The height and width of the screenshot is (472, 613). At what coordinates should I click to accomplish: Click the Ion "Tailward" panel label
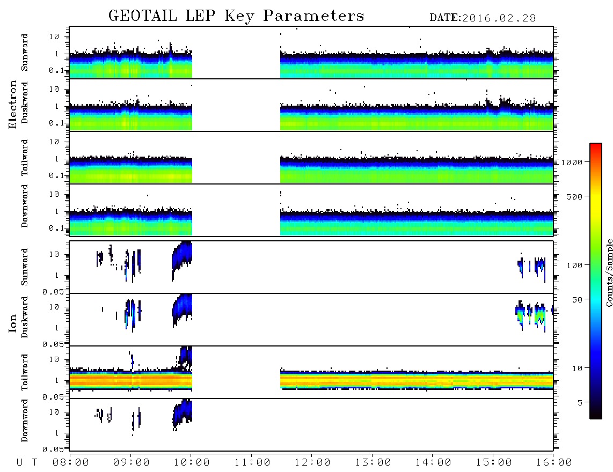point(25,372)
